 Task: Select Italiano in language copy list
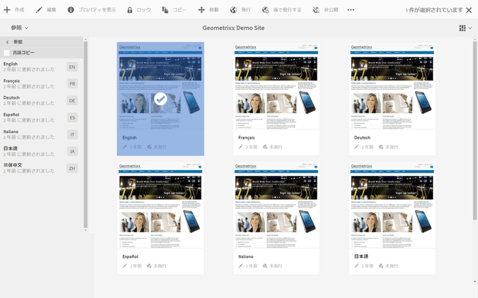[41, 134]
